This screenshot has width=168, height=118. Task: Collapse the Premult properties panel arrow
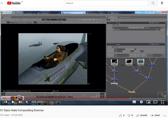[108, 23]
